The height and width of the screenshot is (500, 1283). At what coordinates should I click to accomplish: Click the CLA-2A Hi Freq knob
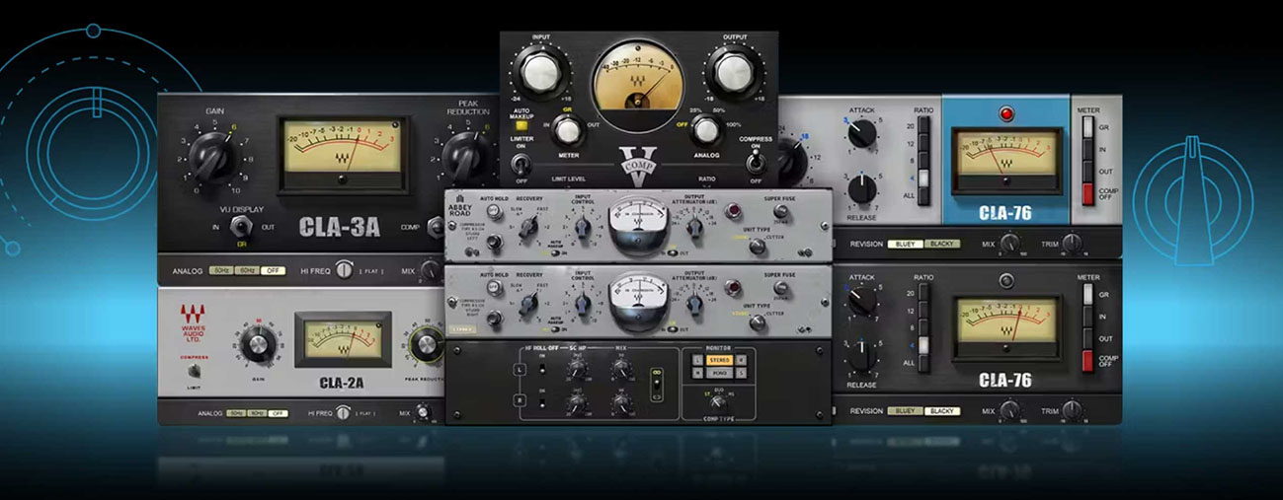[x=344, y=412]
